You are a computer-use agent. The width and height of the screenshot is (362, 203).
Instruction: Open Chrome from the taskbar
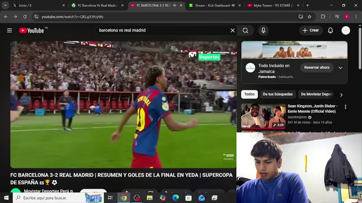124,198
